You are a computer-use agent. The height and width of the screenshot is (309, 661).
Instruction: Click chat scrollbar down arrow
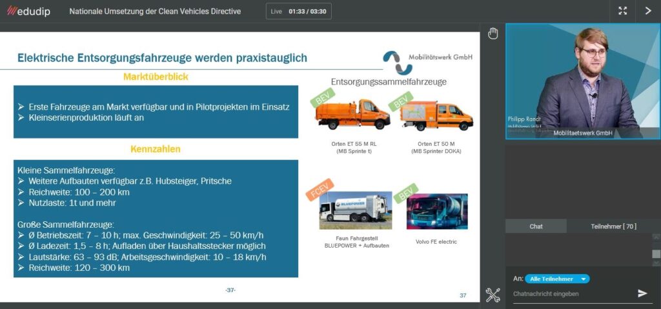[x=656, y=263]
